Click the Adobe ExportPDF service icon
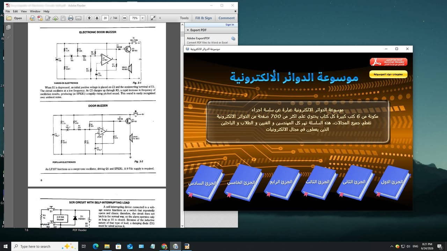 coord(233,38)
